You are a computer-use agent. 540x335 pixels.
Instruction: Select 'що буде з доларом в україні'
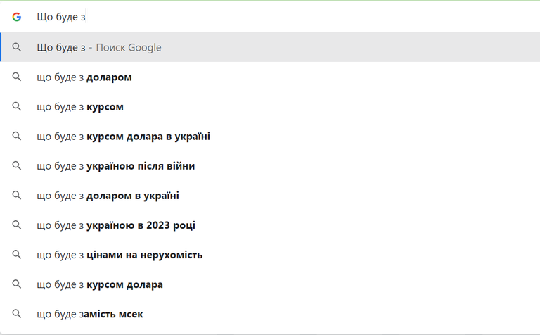(x=270, y=196)
